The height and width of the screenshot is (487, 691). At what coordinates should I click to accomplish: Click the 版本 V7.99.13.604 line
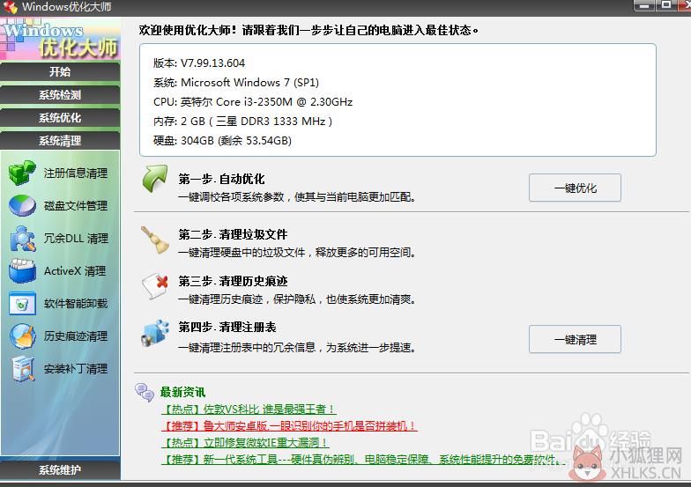pos(199,63)
